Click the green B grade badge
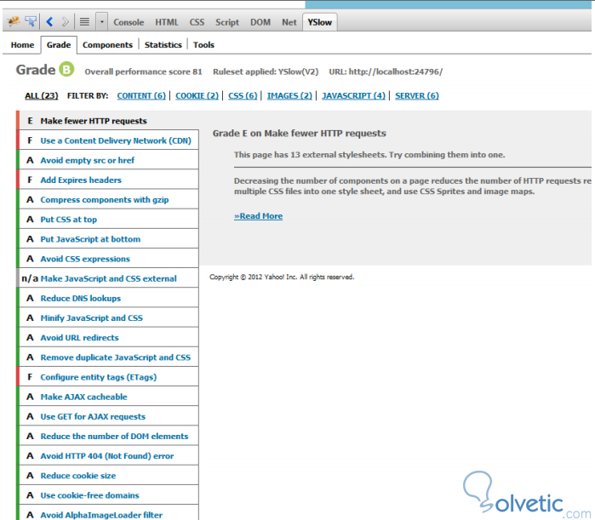 tap(66, 69)
